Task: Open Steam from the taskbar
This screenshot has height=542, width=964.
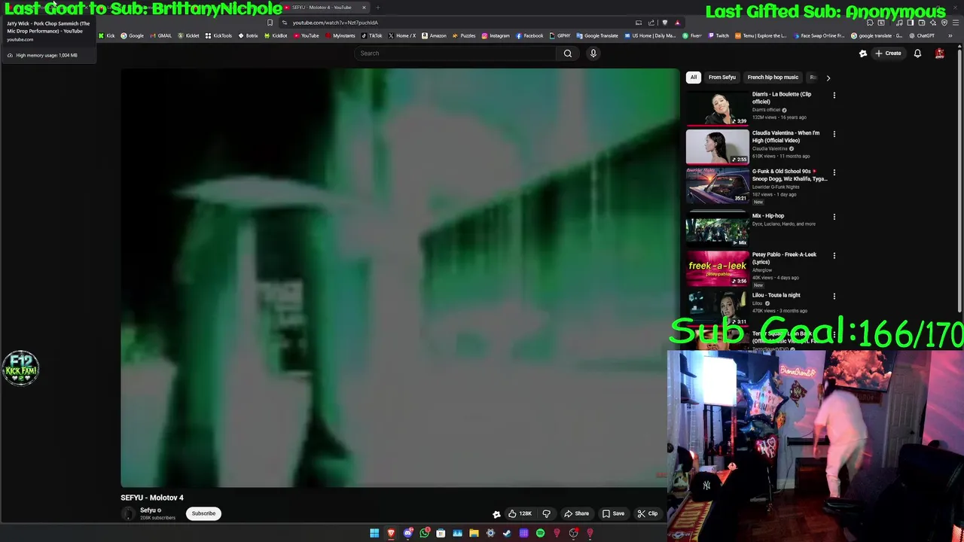Action: click(507, 533)
